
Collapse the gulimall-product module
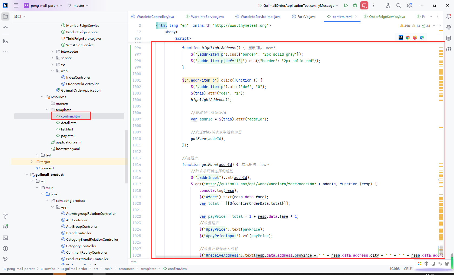[x=27, y=175]
